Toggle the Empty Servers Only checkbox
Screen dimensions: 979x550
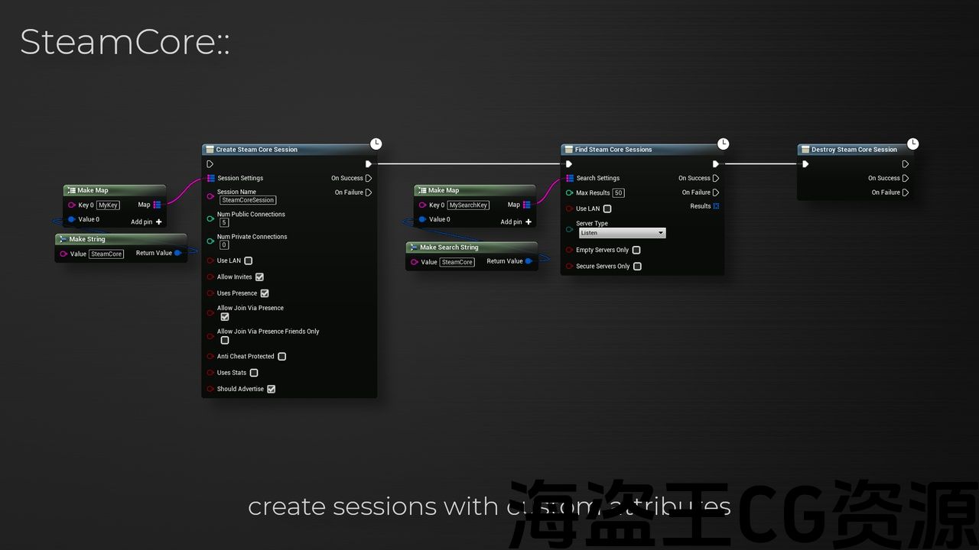[x=636, y=251]
